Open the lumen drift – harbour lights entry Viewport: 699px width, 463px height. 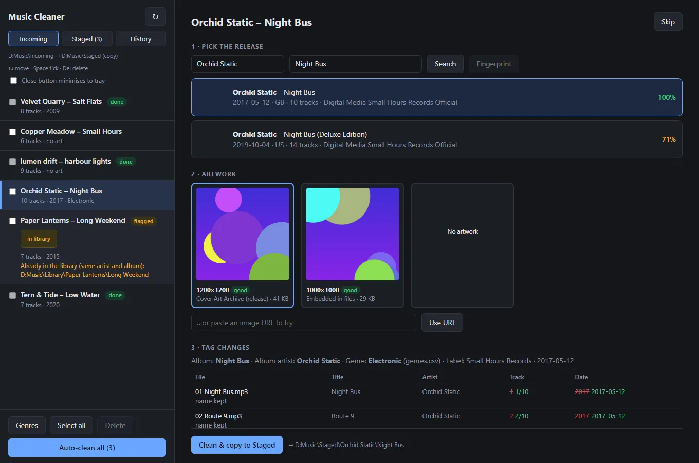(87, 166)
